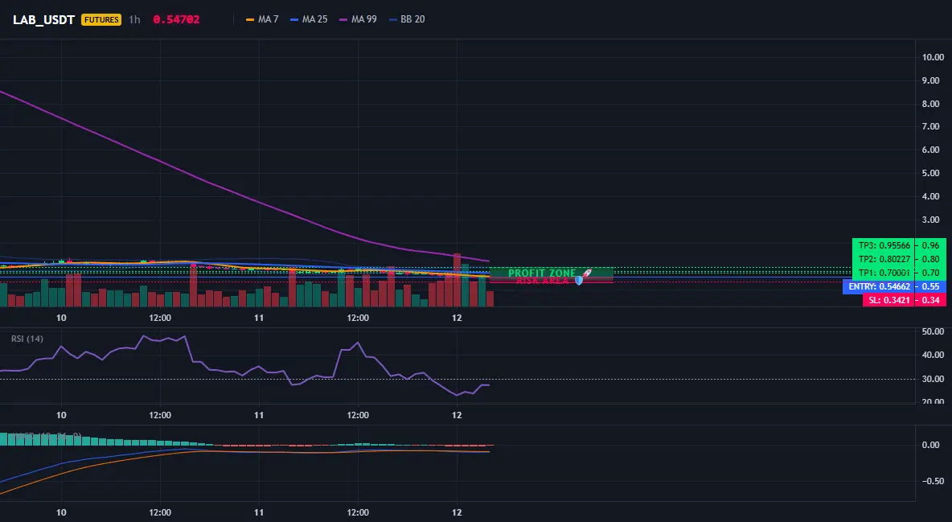Click the 30.00 RSI axis value
Image resolution: width=952 pixels, height=522 pixels.
pos(933,379)
